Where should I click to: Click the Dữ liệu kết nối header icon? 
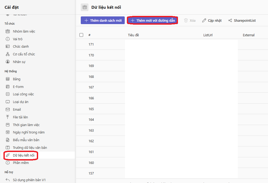85,7
